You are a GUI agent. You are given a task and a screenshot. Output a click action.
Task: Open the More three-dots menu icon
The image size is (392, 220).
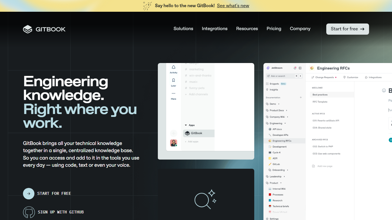coord(174,93)
